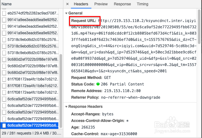Click the file icon of the highlighted 6c6ca9af request
The height and width of the screenshot is (138, 202).
[4, 125]
